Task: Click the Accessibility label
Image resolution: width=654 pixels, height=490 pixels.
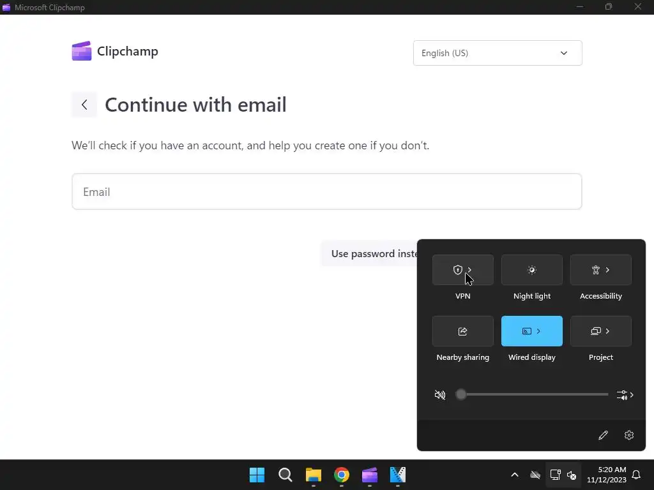Action: coord(601,296)
